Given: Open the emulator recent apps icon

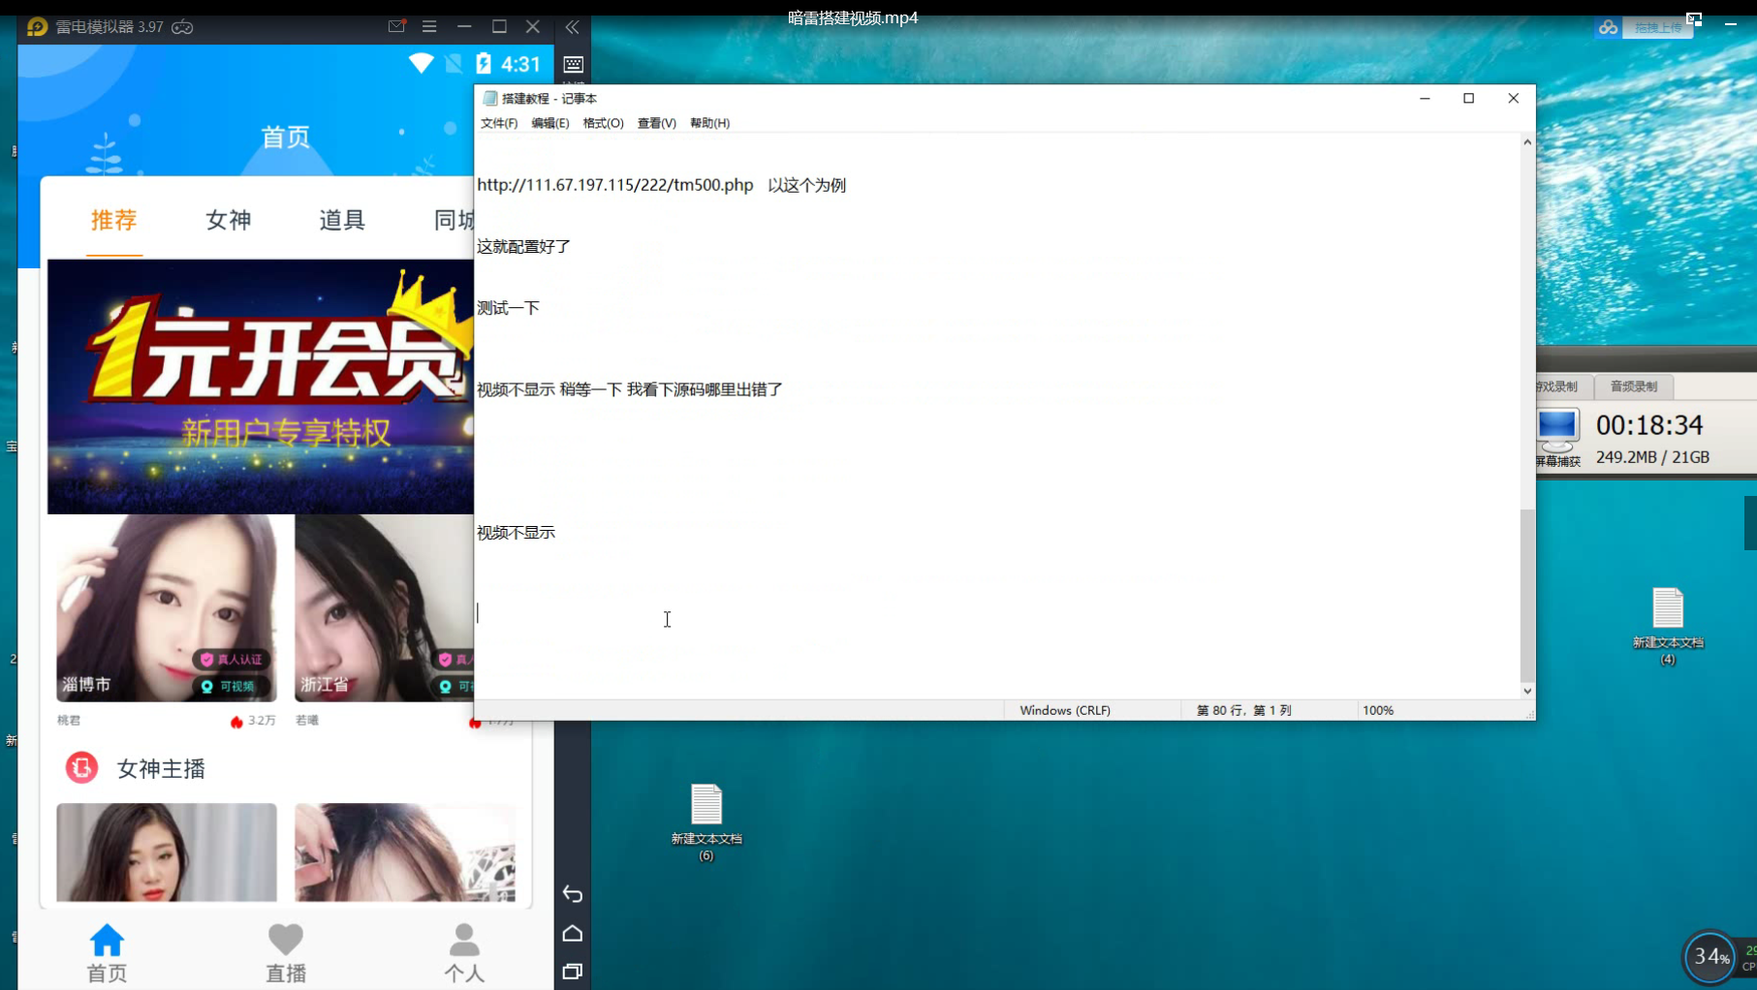Looking at the screenshot, I should tap(573, 971).
